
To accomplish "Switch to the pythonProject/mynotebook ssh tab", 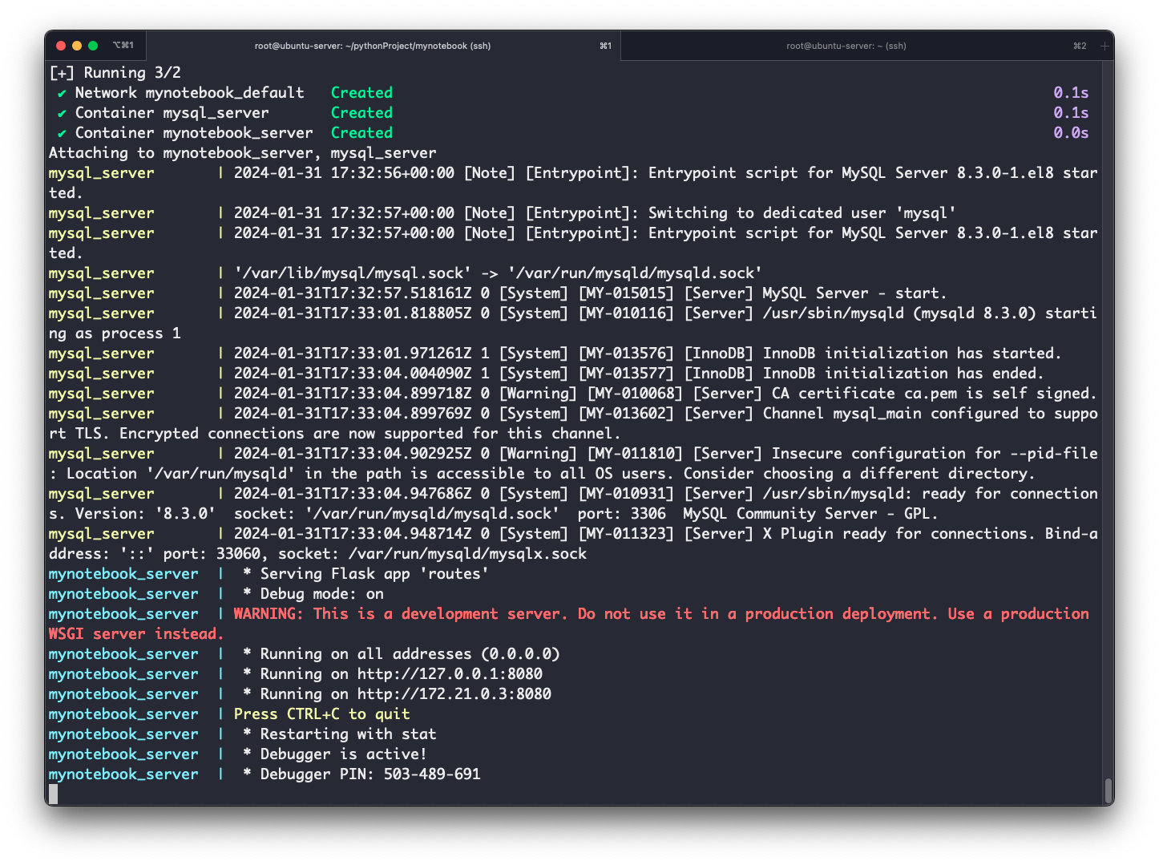I will tap(373, 46).
